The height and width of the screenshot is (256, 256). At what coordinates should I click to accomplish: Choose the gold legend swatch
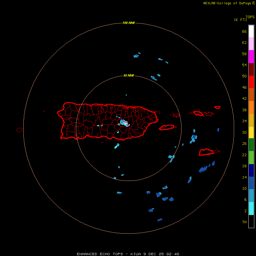251,120
